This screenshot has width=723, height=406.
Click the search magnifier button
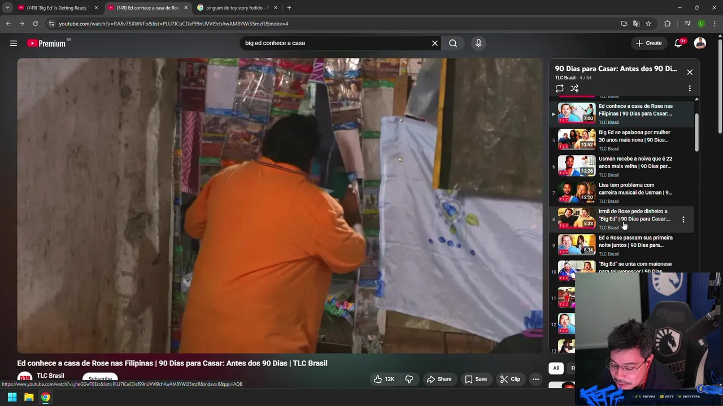coord(453,43)
